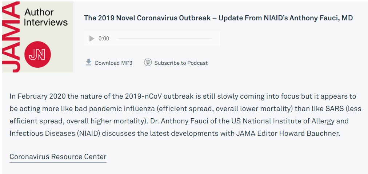Click the vertical JAMA logo text
The height and width of the screenshot is (174, 368).
point(10,36)
